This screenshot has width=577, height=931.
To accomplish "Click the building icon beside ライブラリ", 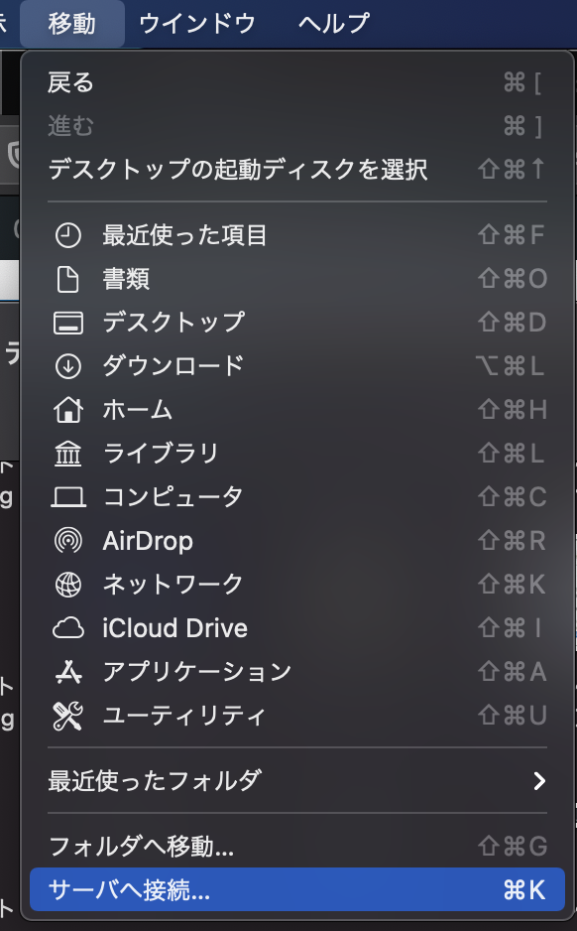I will (x=68, y=454).
